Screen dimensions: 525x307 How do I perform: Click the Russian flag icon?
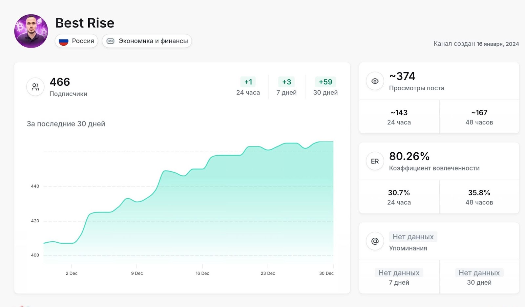(x=63, y=41)
